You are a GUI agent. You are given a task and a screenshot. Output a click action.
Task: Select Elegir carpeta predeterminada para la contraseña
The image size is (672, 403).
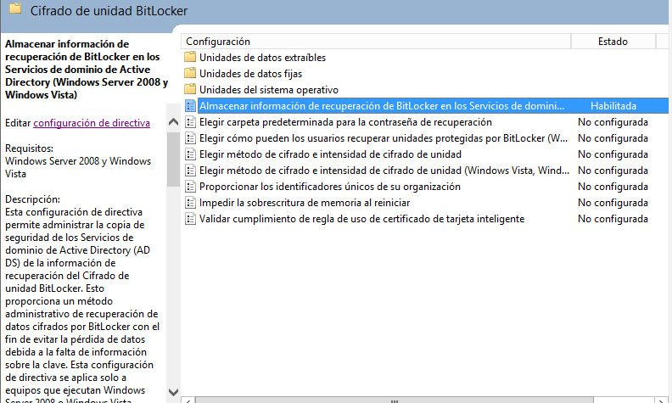pyautogui.click(x=345, y=122)
